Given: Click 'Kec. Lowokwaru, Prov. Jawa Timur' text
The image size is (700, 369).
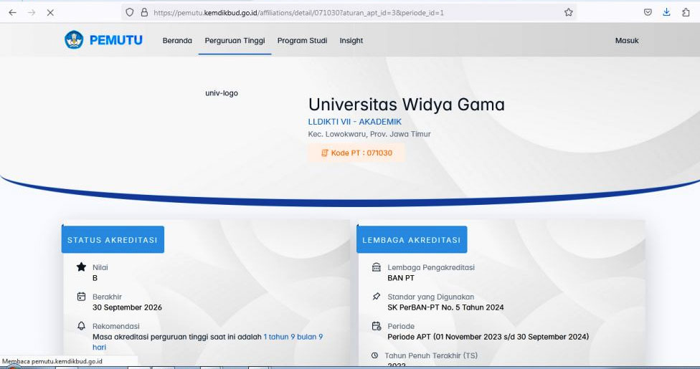Looking at the screenshot, I should pos(369,134).
